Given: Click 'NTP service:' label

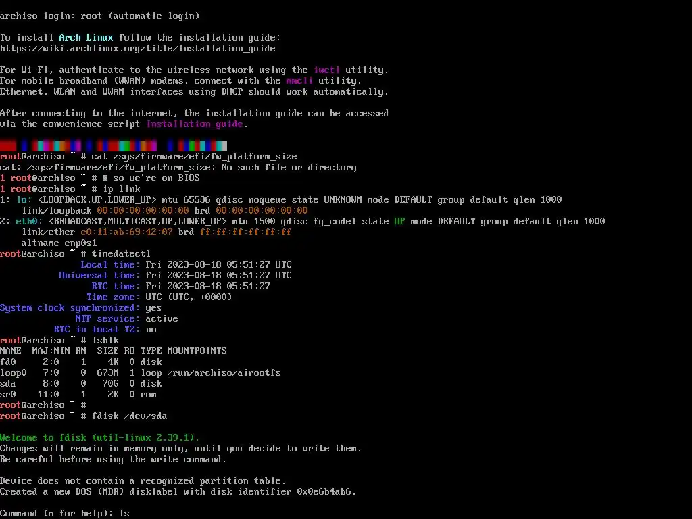Looking at the screenshot, I should pyautogui.click(x=107, y=319).
